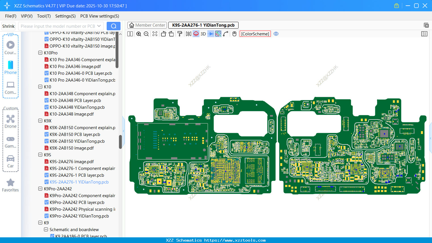432x243 pixels.
Task: Click the Member Center button
Action: (x=147, y=25)
